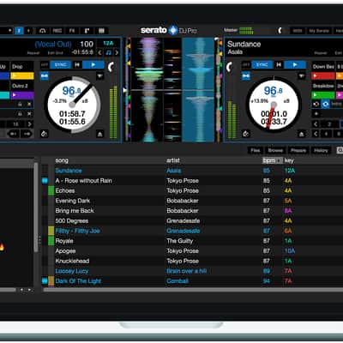Image resolution: width=343 pixels, height=343 pixels.
Task: Click the blue icon beside A - Rose without Rain
Action: pos(45,181)
